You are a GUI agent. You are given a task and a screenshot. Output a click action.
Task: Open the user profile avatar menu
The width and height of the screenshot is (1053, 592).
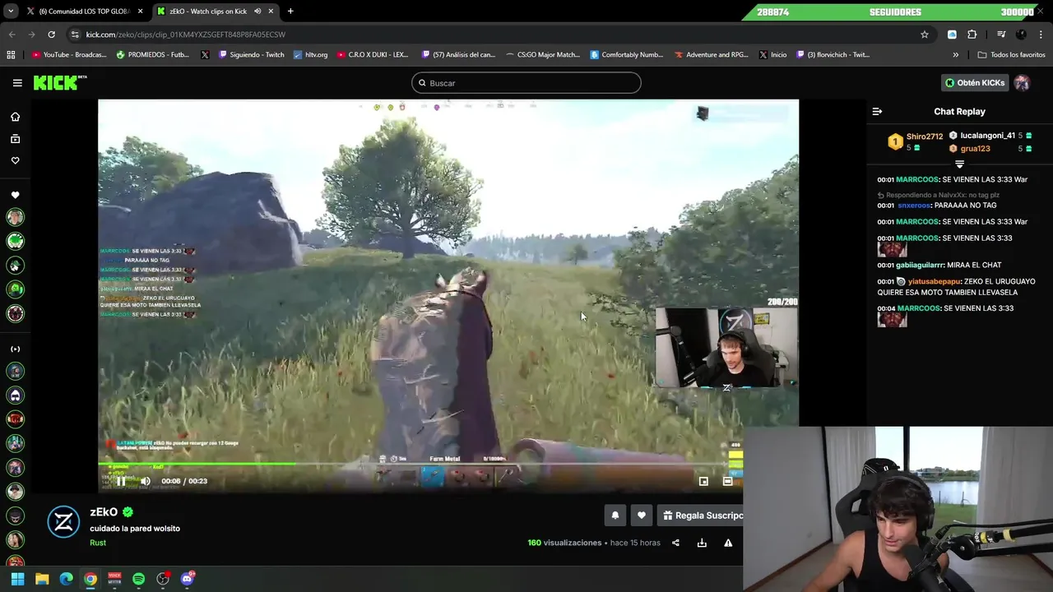tap(1022, 83)
